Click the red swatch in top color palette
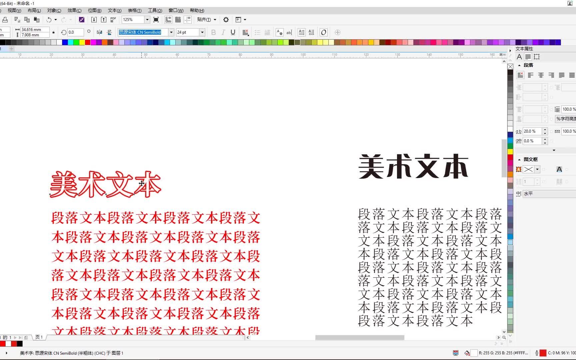576x360 pixels. pos(88,42)
